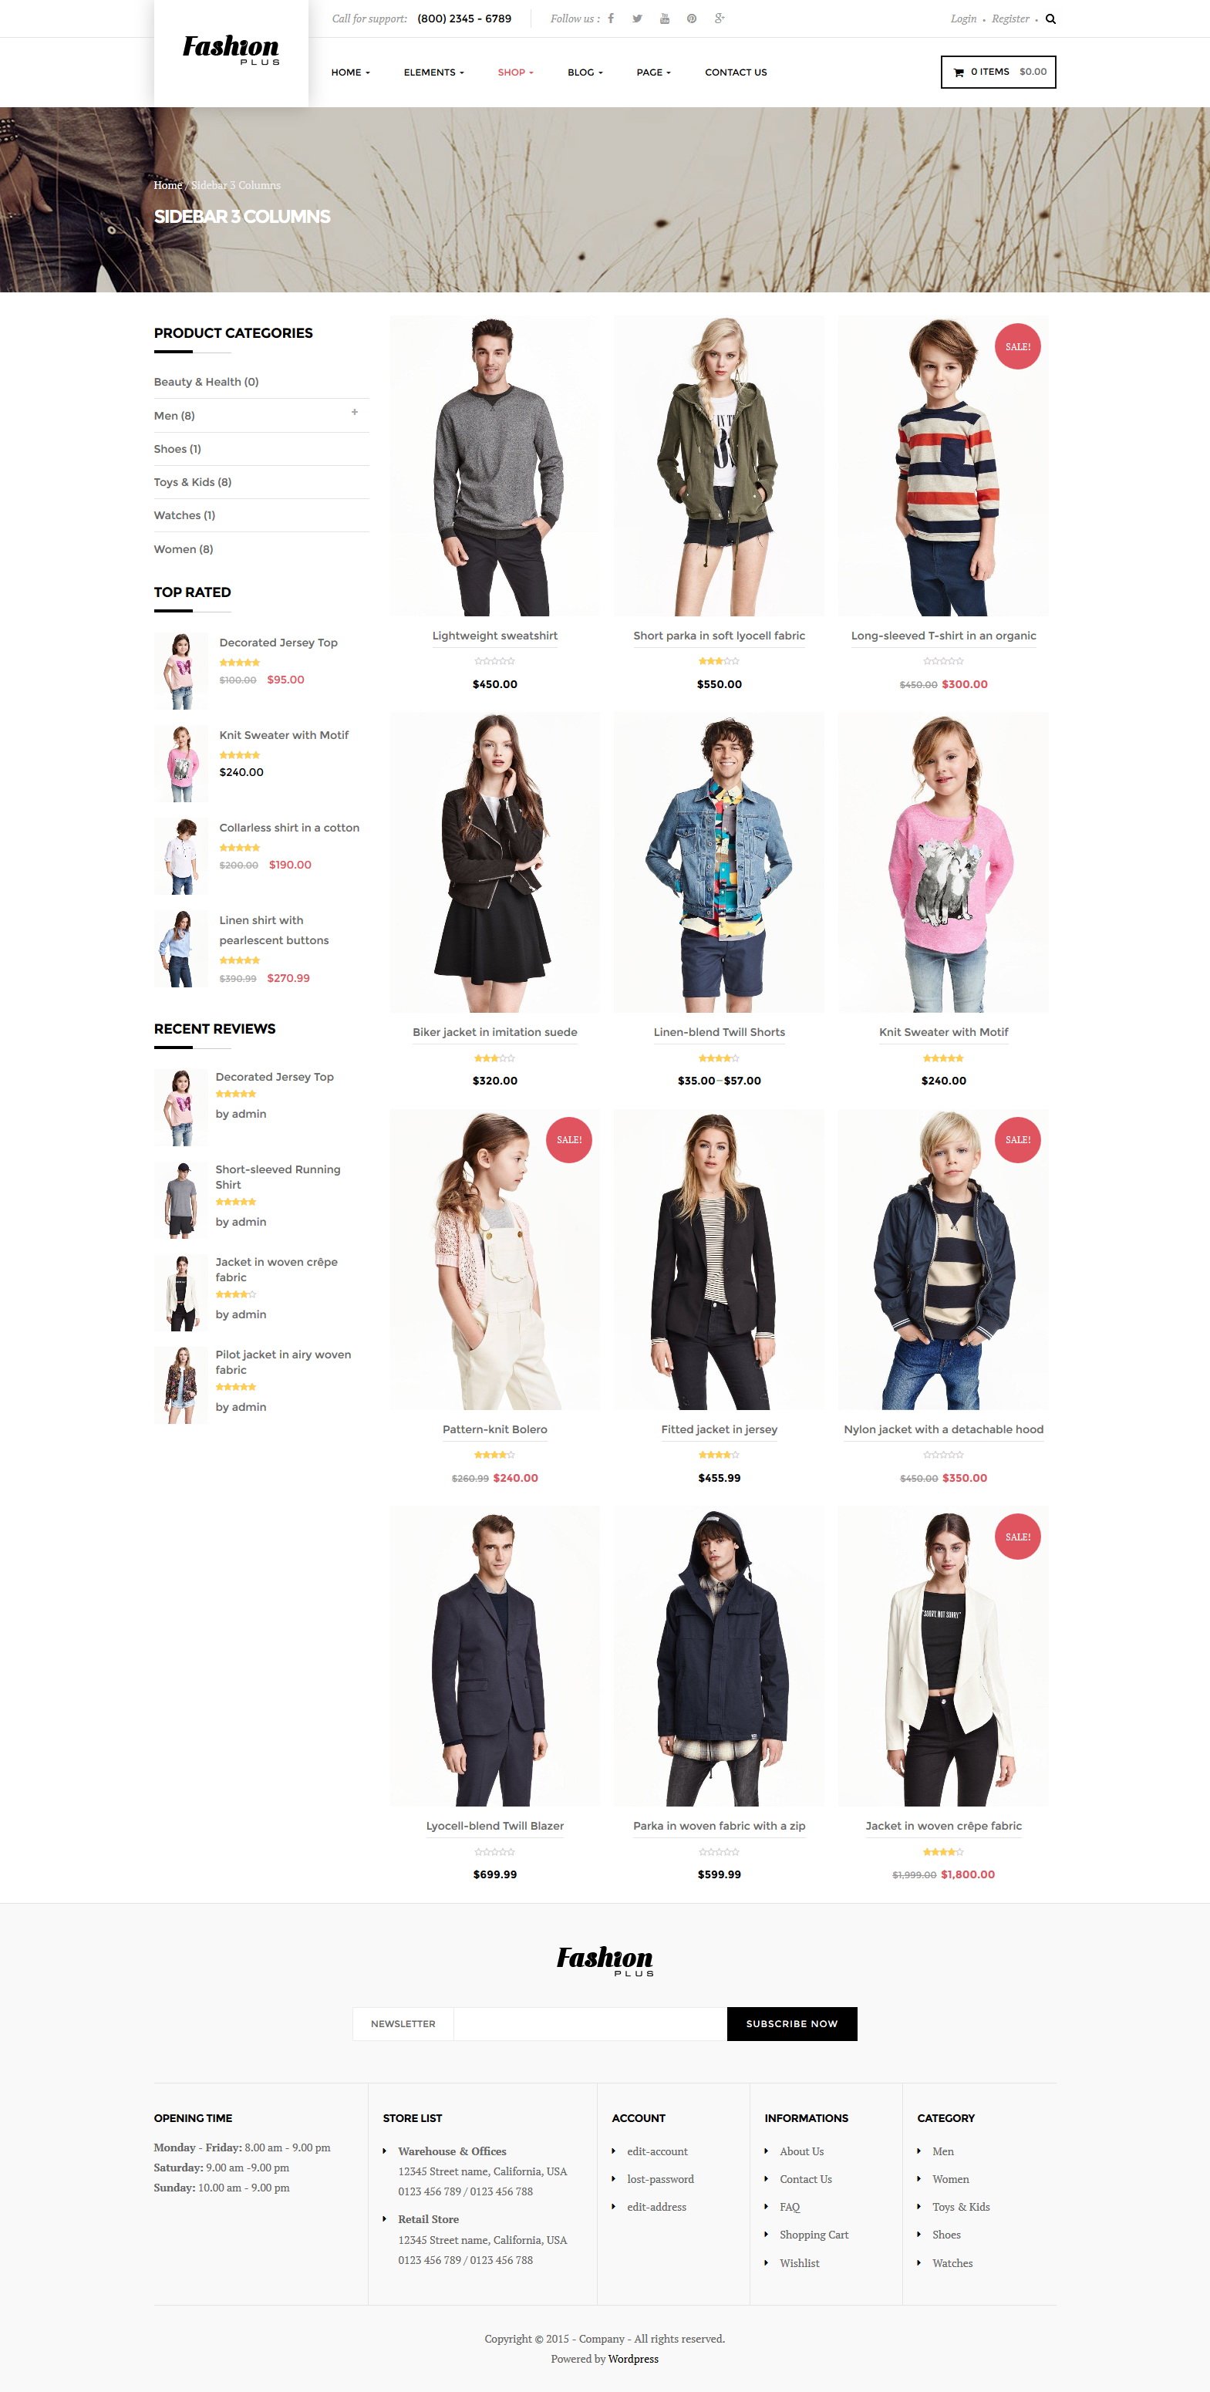Click the Fashion Plus logo in header
This screenshot has width=1210, height=2392.
click(231, 50)
